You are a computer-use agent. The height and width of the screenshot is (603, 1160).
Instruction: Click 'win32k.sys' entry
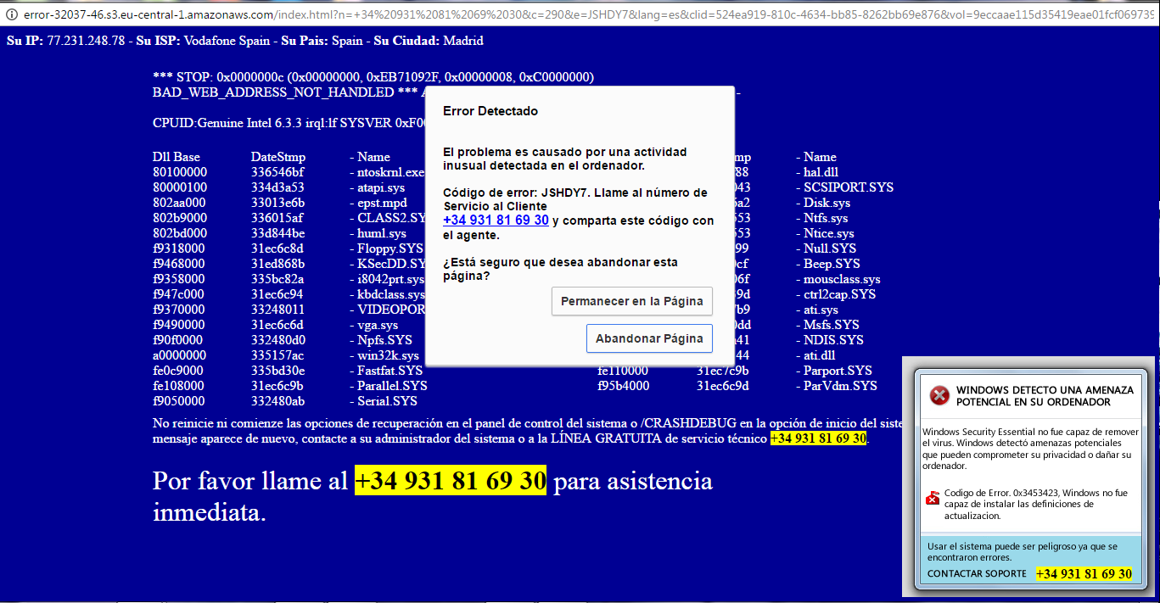click(388, 355)
